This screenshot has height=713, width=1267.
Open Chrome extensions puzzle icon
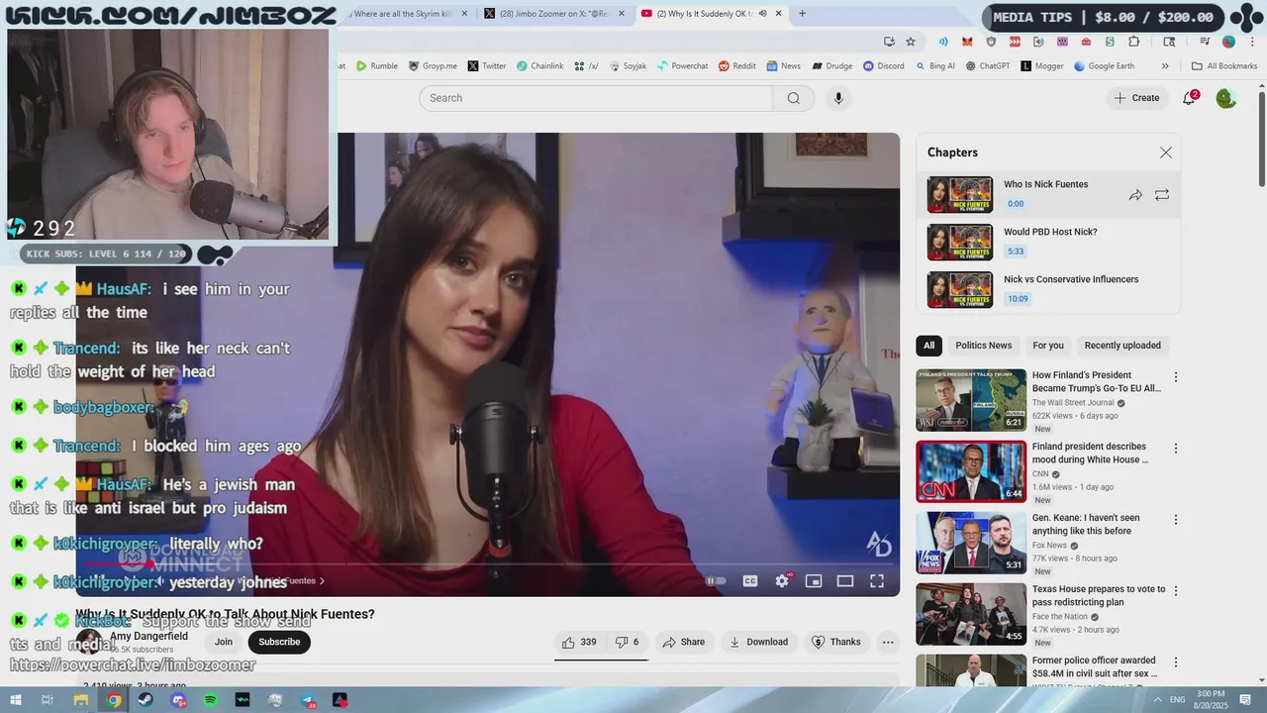pos(1134,42)
